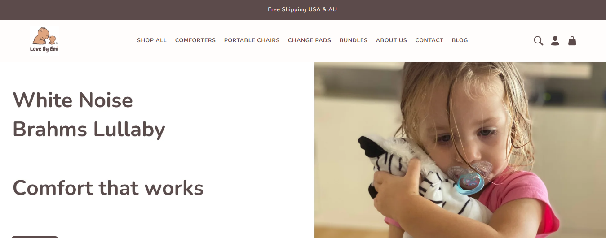Click the Love By Emi bear logo
This screenshot has width=606, height=238.
pyautogui.click(x=44, y=39)
